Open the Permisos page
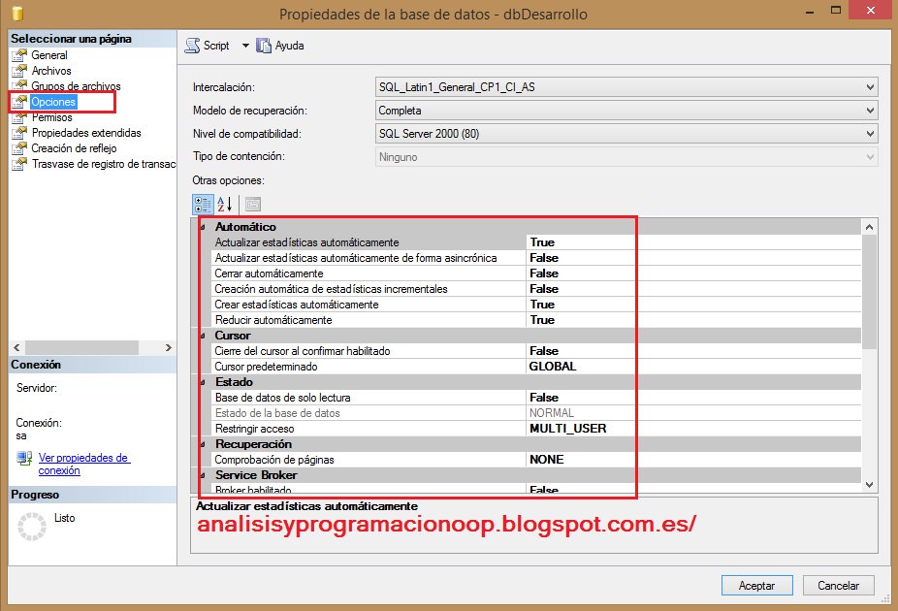898x611 pixels. click(x=52, y=116)
